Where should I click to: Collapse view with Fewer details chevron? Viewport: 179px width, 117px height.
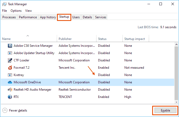coord(5,110)
